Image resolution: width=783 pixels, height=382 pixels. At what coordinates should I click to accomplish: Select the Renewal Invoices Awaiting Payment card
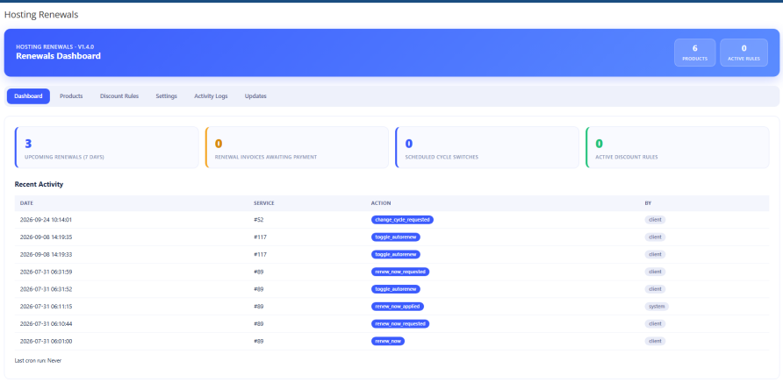pyautogui.click(x=297, y=147)
